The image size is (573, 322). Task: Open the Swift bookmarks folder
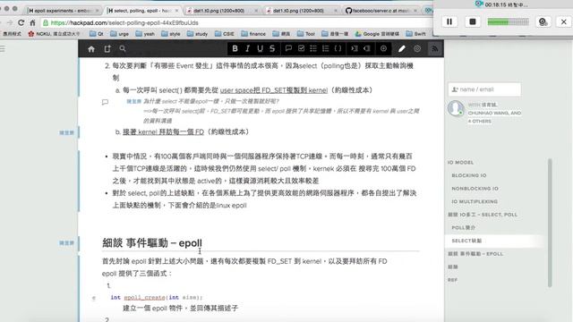415,34
